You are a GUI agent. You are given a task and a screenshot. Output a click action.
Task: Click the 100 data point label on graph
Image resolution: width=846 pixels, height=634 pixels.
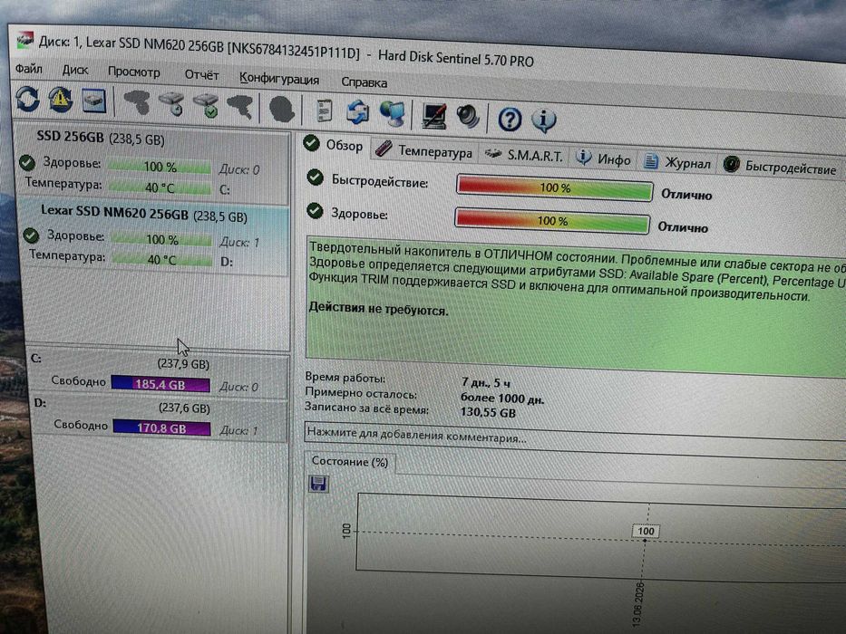click(x=646, y=531)
